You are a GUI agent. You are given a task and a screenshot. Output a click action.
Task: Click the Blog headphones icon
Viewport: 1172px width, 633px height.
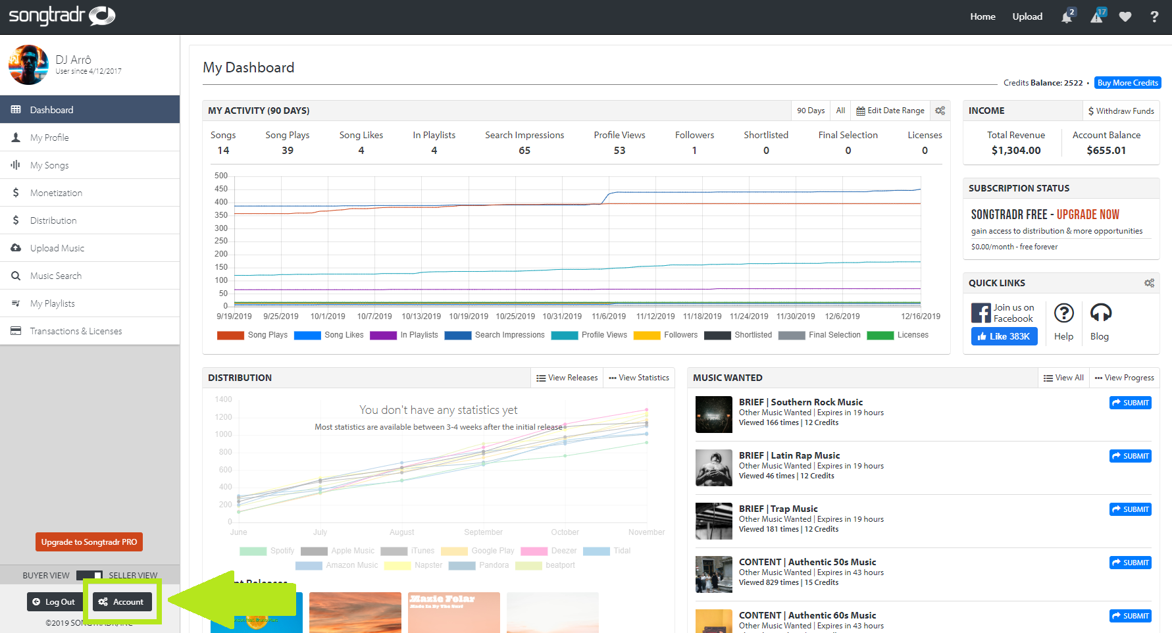click(1101, 313)
